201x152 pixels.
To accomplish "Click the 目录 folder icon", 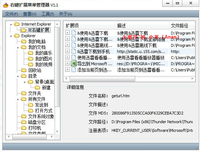I will point(24,76).
